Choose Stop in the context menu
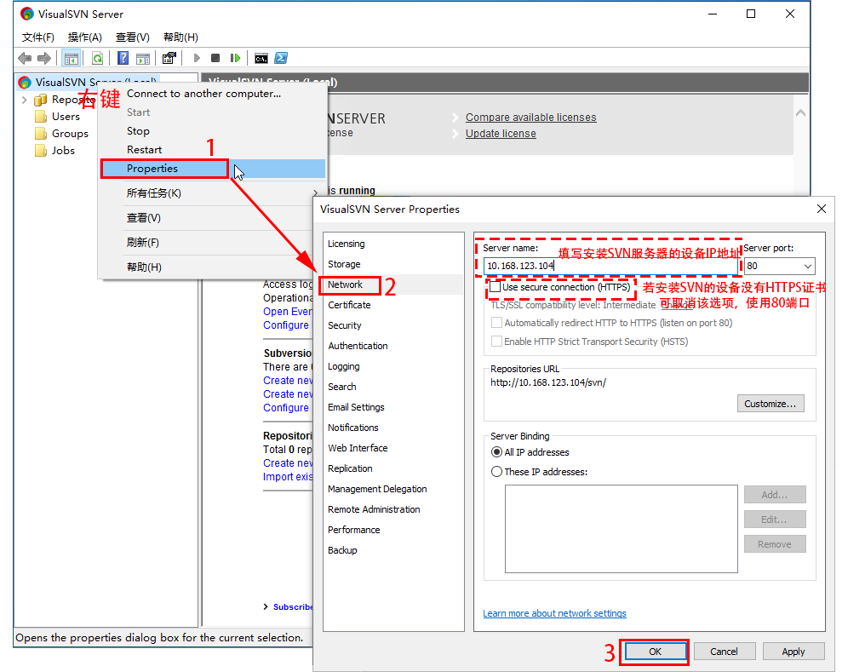 [x=213, y=131]
